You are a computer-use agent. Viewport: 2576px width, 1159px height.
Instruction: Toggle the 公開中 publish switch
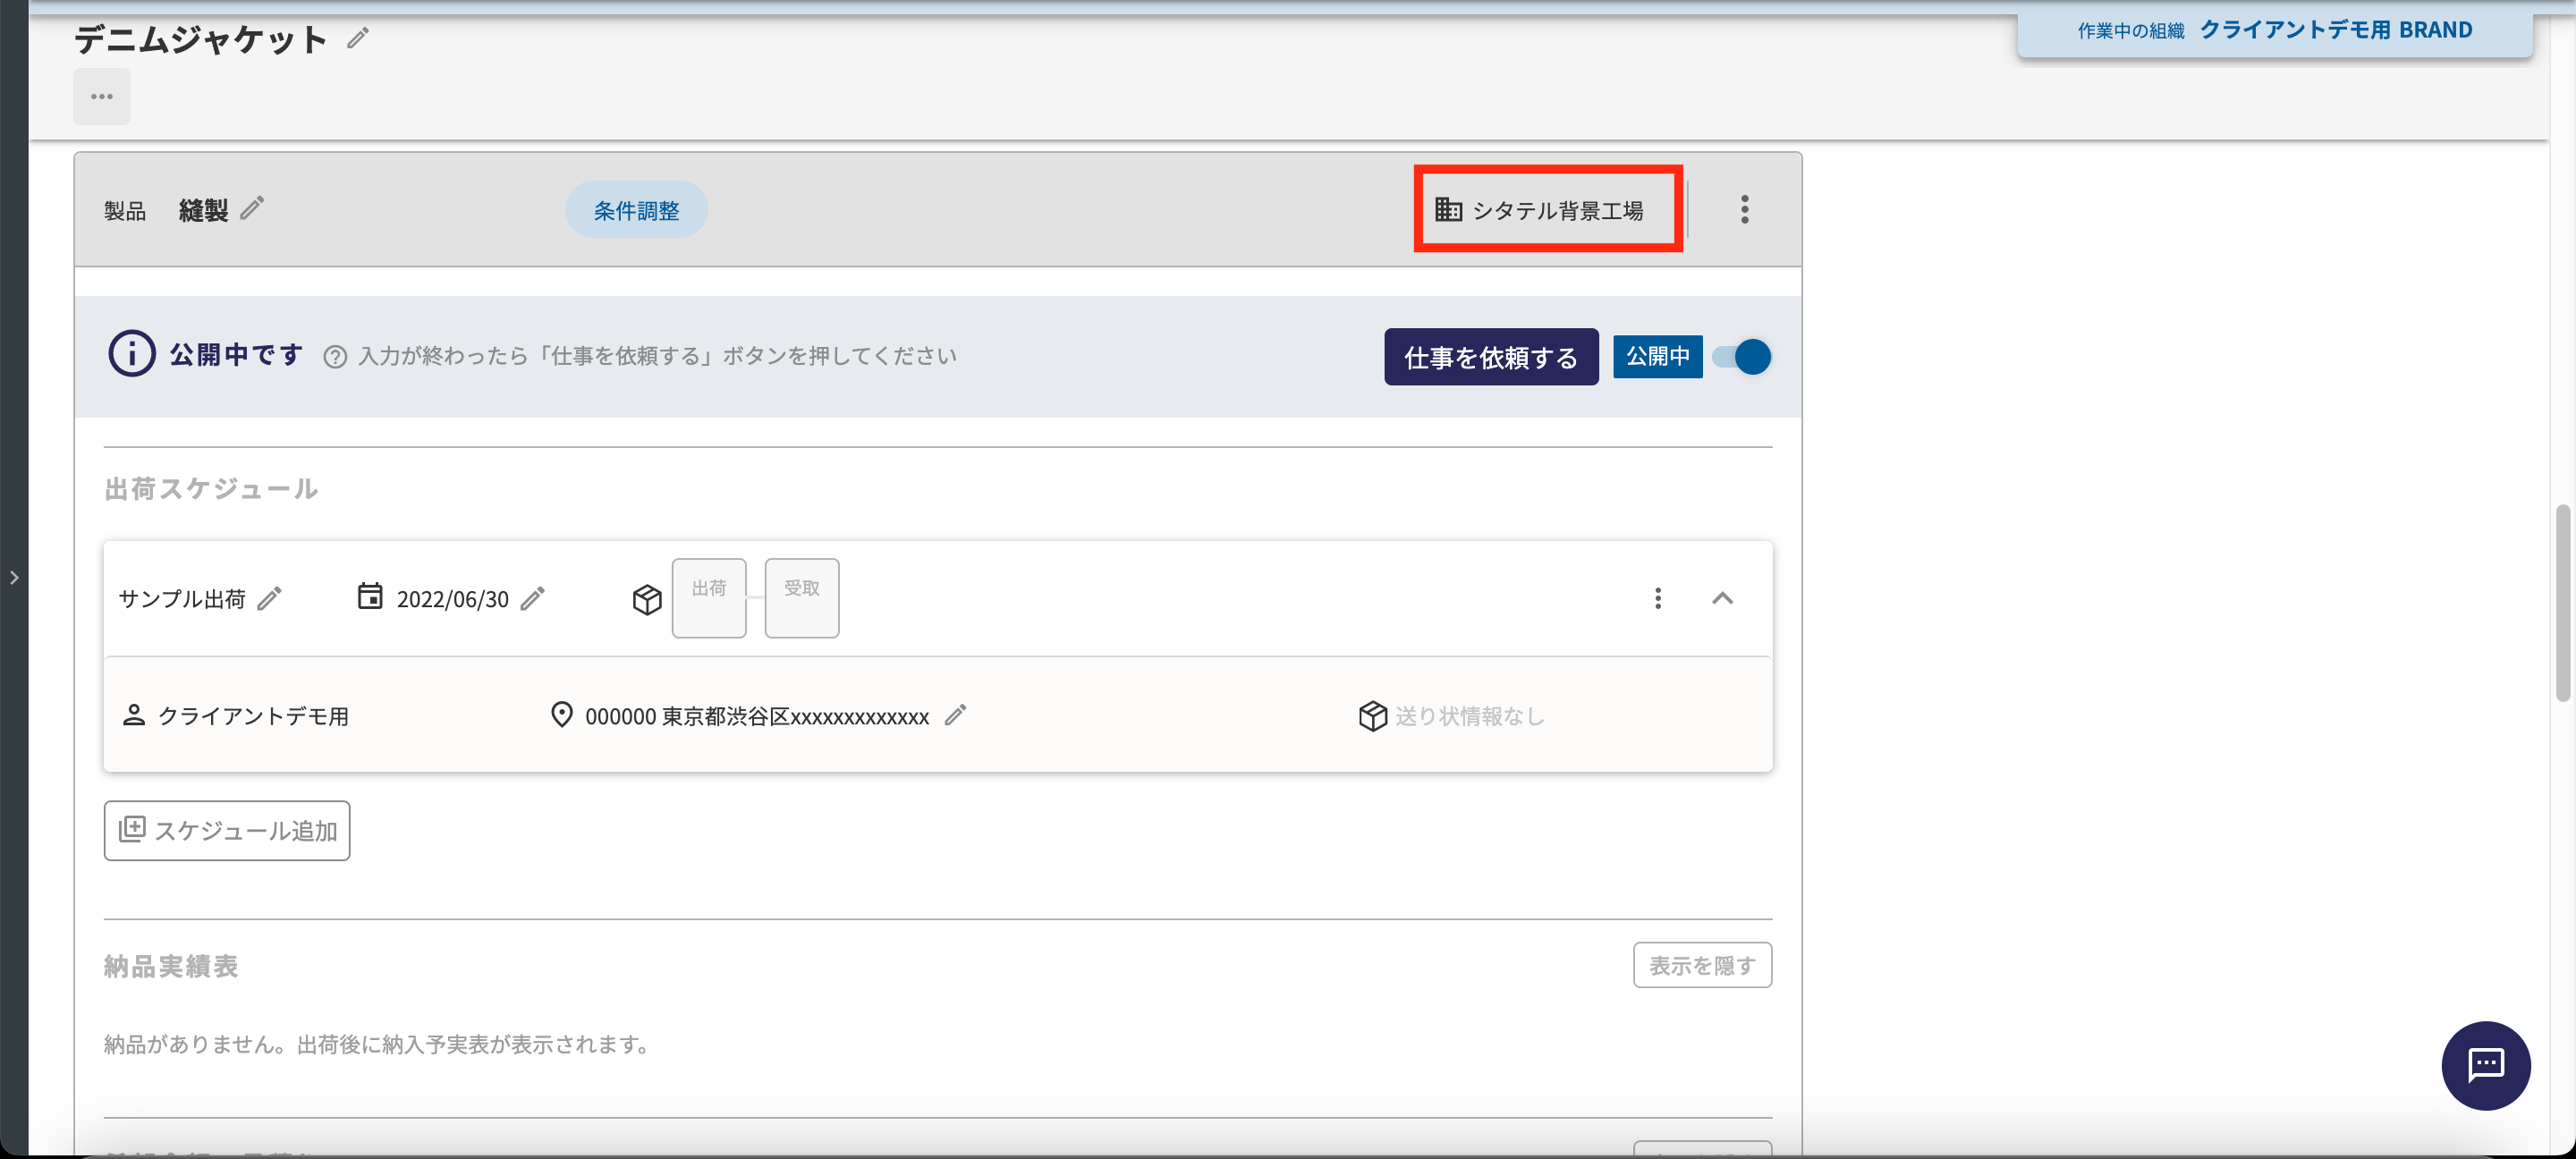1741,357
